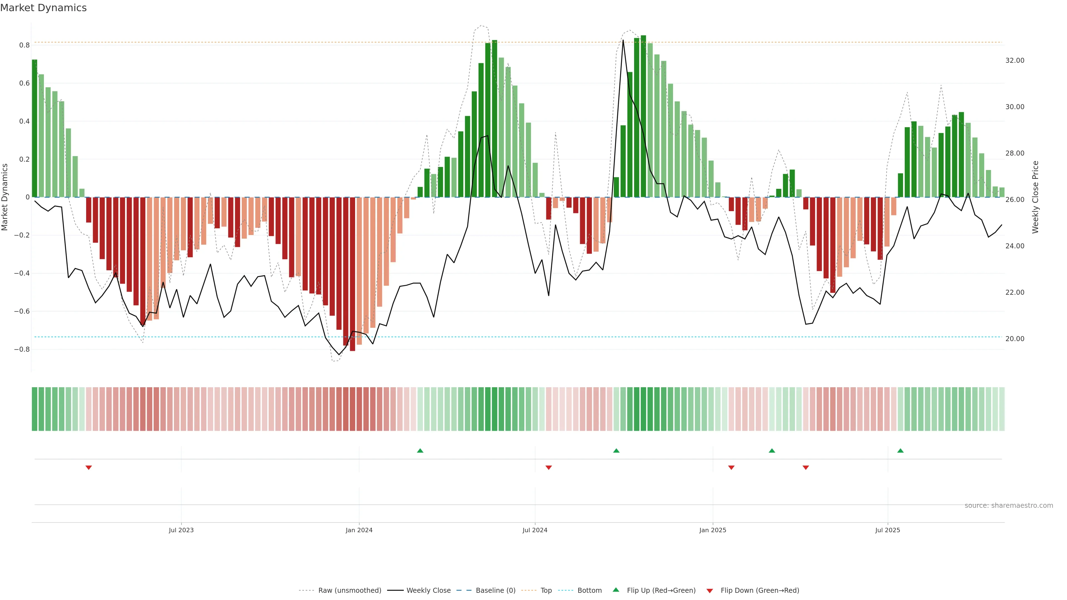The height and width of the screenshot is (600, 1067).
Task: Toggle the Raw (unsmoothed) legend entry
Action: (x=349, y=591)
